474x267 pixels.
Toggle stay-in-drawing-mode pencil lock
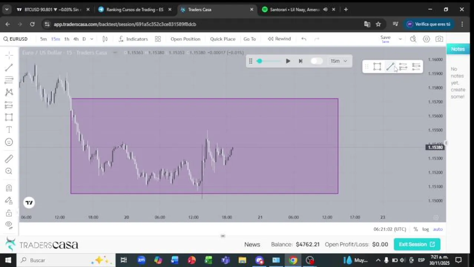click(9, 201)
